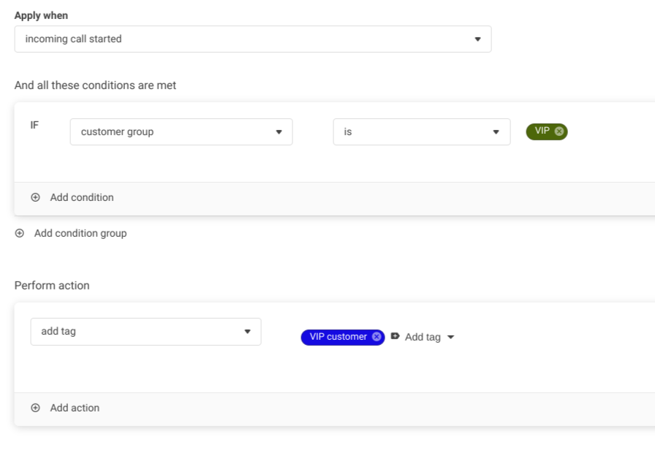The image size is (655, 456).
Task: Select the blue VIP customer tag chip
Action: coord(338,337)
